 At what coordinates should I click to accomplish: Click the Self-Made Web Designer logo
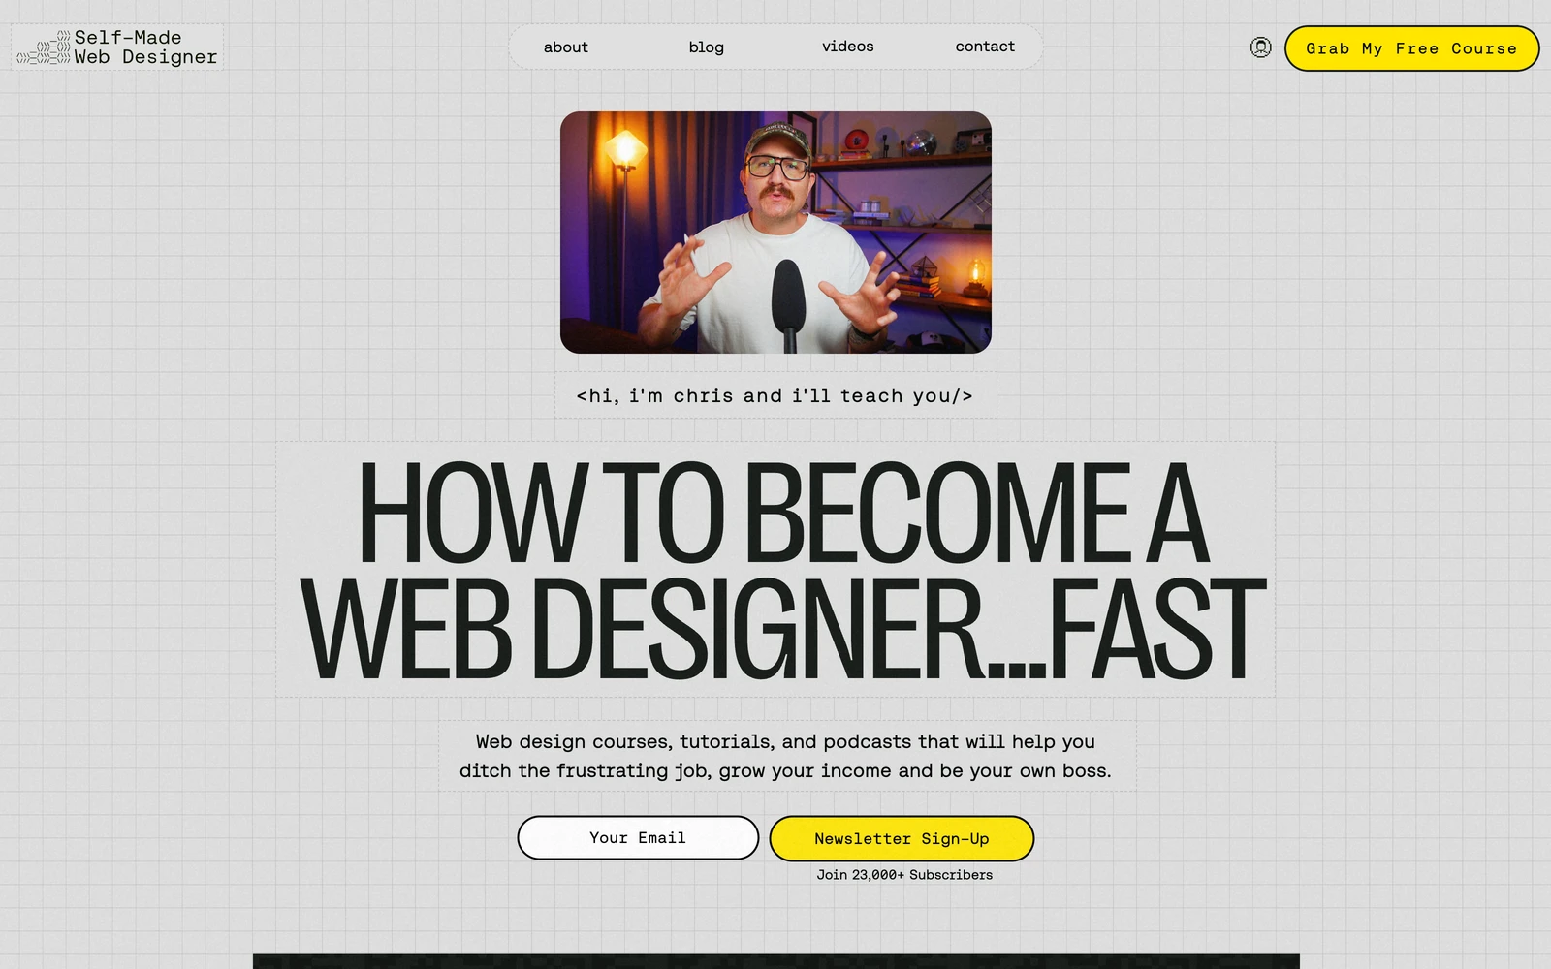[x=117, y=47]
